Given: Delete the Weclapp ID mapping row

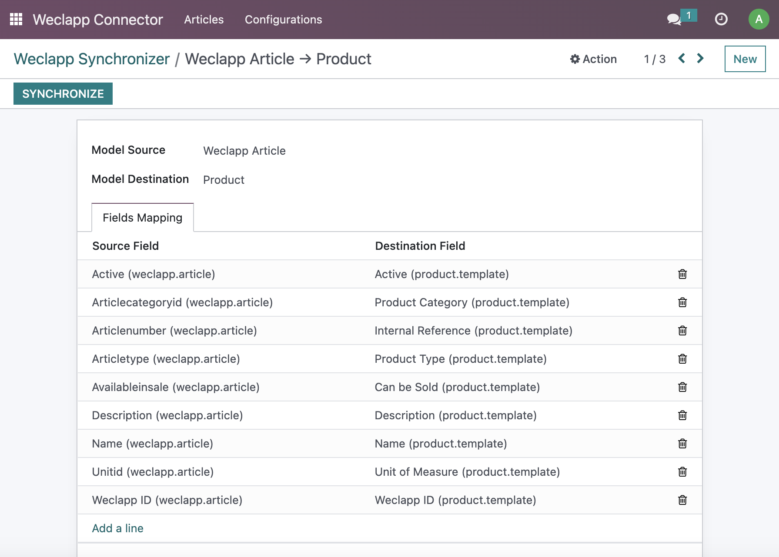Looking at the screenshot, I should pyautogui.click(x=682, y=500).
